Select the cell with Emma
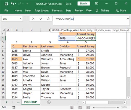131x110 pixels. [32, 51]
